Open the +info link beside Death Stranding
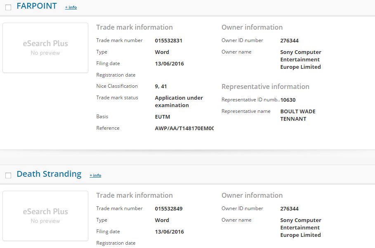 click(95, 175)
